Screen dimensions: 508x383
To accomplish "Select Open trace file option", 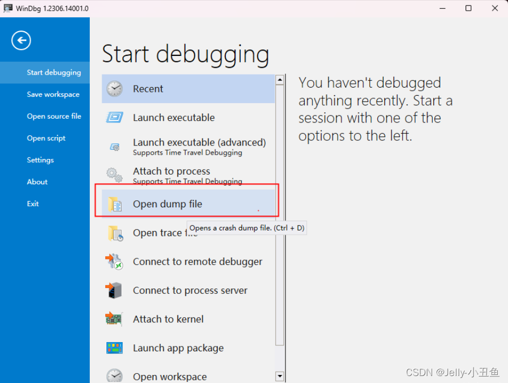I will [x=188, y=233].
